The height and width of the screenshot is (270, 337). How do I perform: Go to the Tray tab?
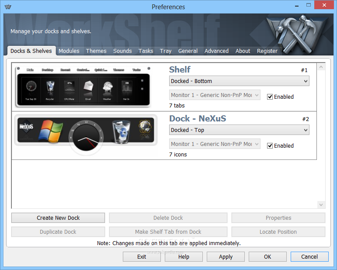pyautogui.click(x=166, y=51)
